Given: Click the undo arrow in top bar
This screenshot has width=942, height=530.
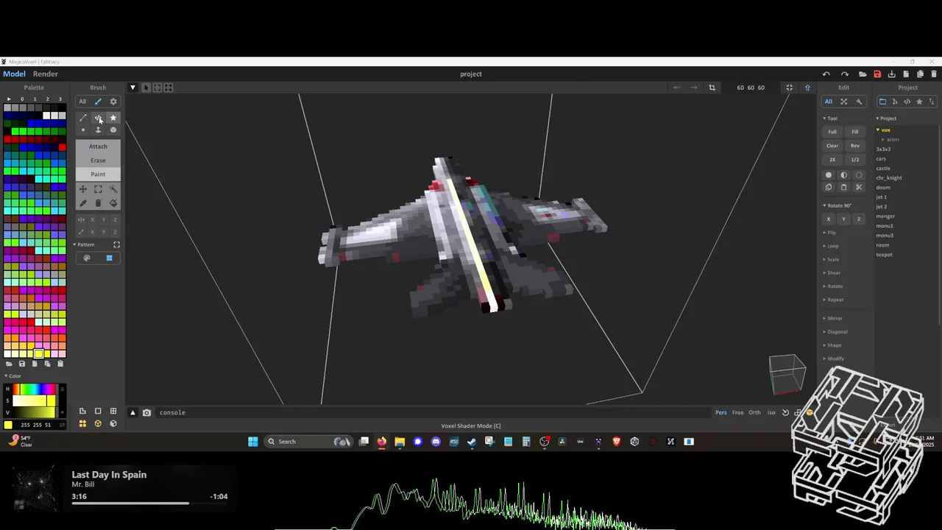Looking at the screenshot, I should coord(826,74).
